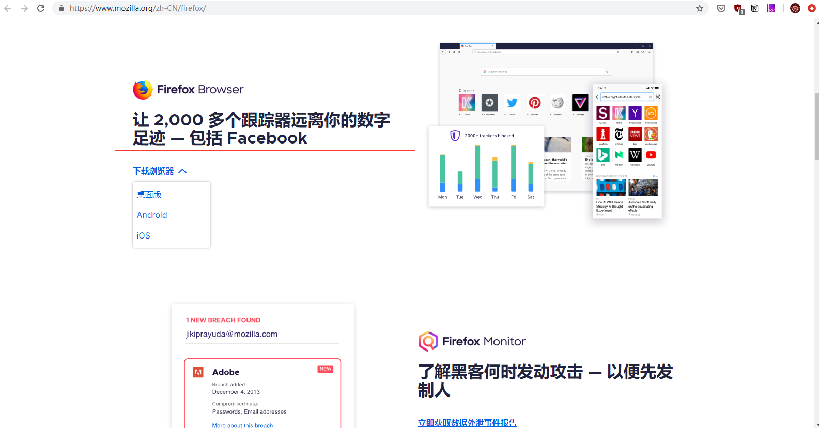Click the Bing tile on phone mockup
This screenshot has height=428, width=819.
[x=603, y=155]
